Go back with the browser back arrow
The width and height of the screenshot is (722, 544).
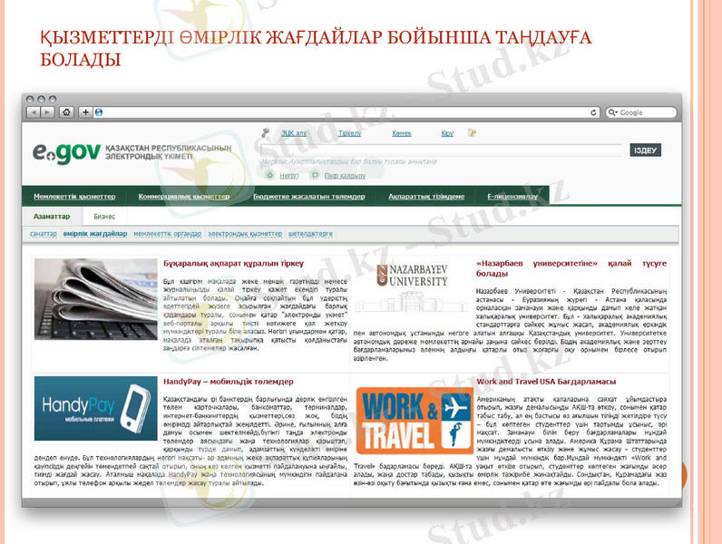click(x=34, y=112)
